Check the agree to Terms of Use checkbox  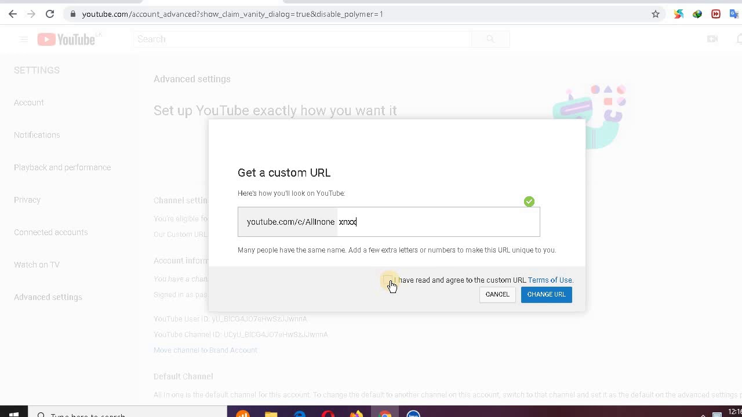pyautogui.click(x=388, y=280)
